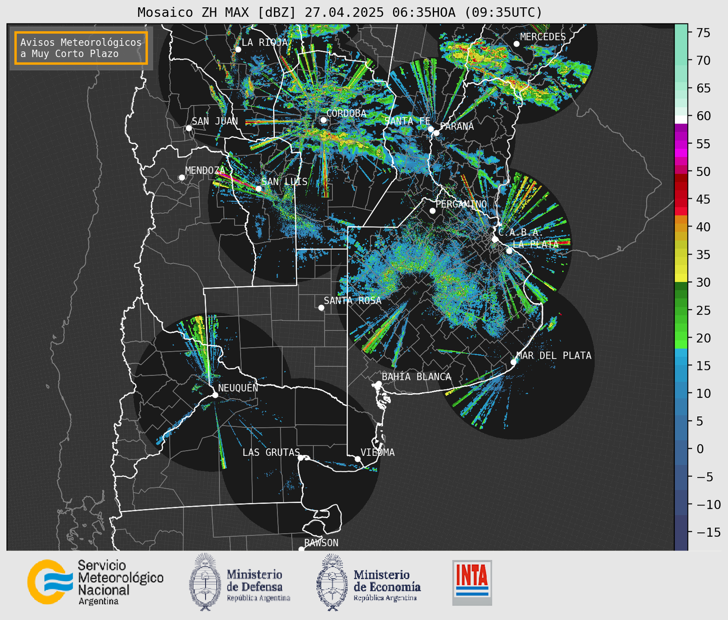Viewport: 728px width, 620px height.
Task: Click the PERGAMINO label text
Action: (461, 204)
